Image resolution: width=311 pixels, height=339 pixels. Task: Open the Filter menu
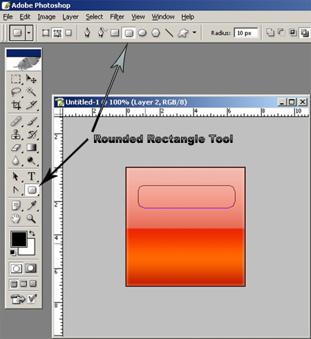(117, 17)
